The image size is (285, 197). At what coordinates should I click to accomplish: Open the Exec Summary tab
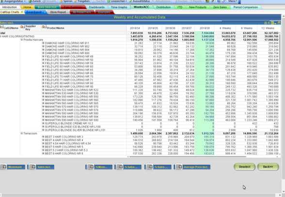(73, 7)
